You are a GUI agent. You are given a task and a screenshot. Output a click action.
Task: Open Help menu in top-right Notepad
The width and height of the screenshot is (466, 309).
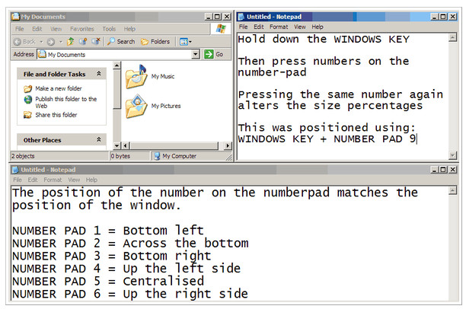318,27
